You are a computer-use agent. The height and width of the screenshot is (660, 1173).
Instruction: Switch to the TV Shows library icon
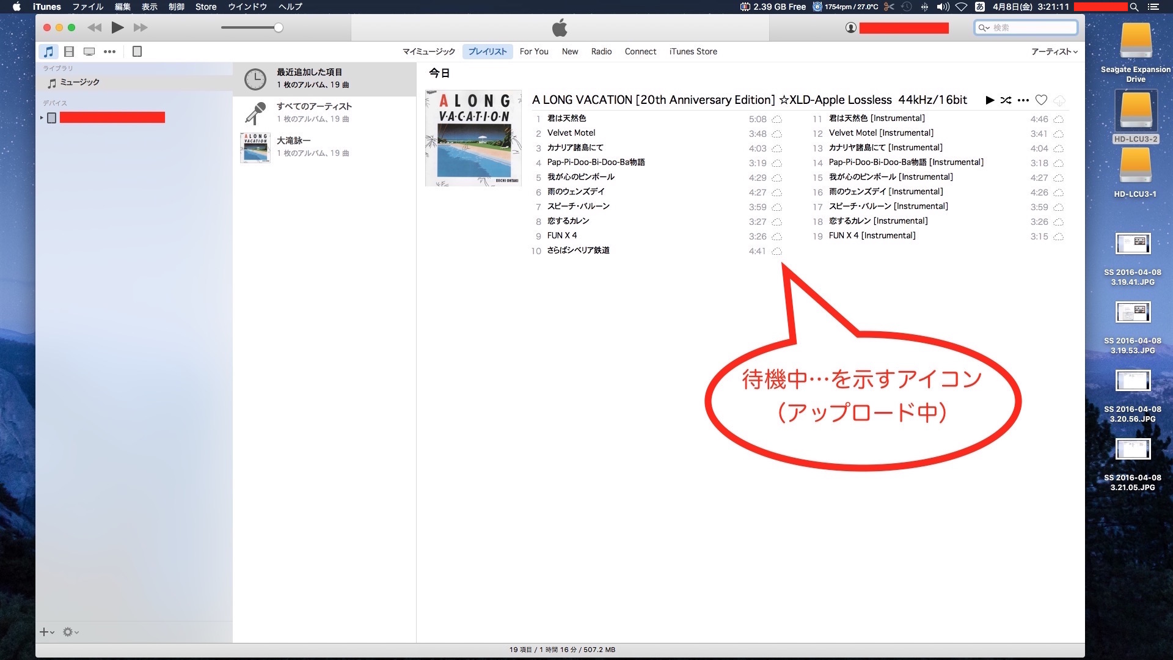coord(89,52)
